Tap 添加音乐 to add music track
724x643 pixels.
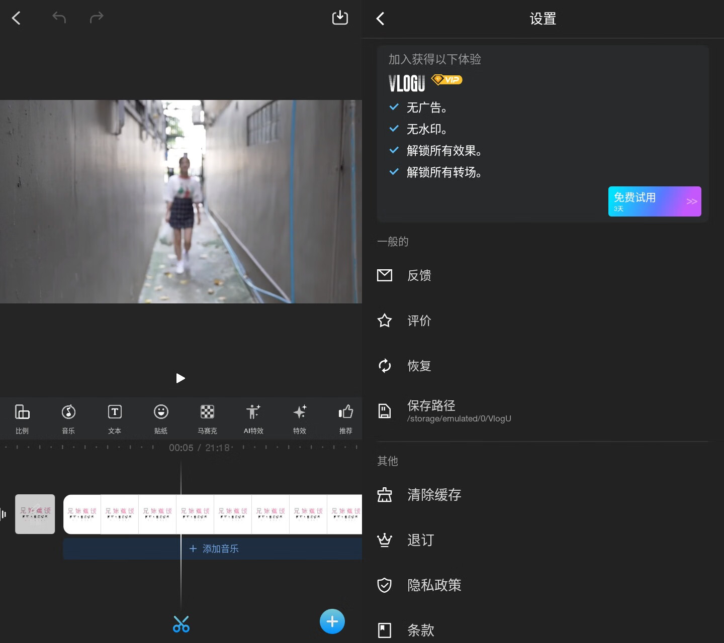[214, 549]
